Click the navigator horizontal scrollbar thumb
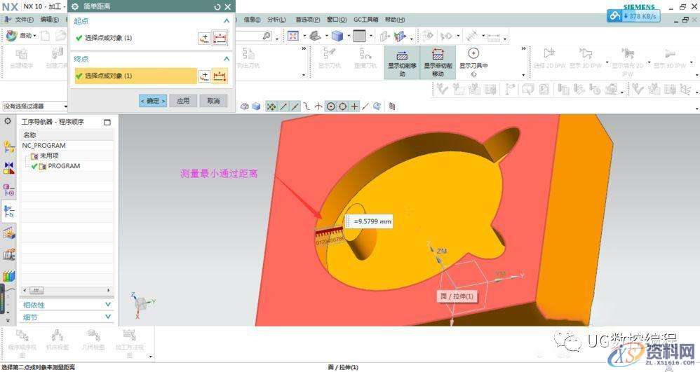Image resolution: width=700 pixels, height=372 pixels. pyautogui.click(x=36, y=290)
